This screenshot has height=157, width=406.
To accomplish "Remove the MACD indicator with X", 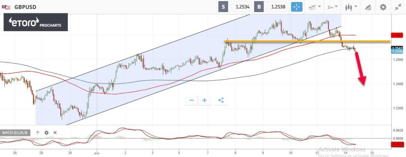I will pyautogui.click(x=55, y=133).
